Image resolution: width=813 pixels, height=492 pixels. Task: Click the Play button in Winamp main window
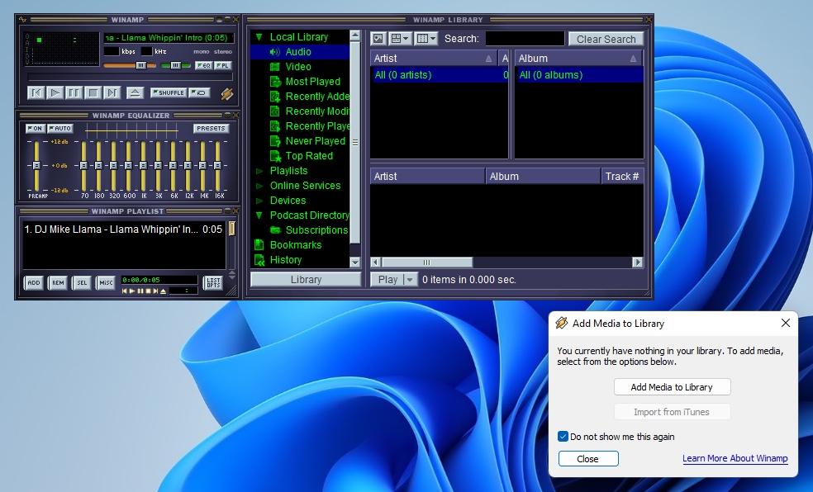pyautogui.click(x=55, y=92)
